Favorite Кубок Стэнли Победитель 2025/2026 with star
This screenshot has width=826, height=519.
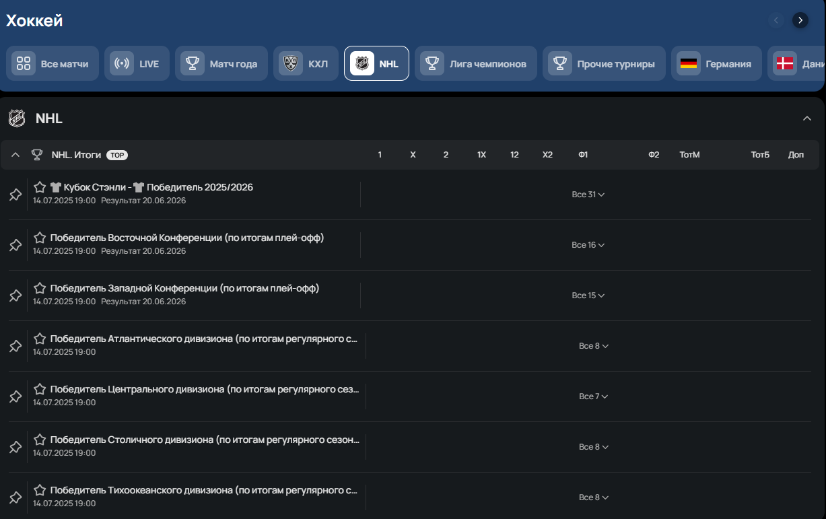[40, 187]
